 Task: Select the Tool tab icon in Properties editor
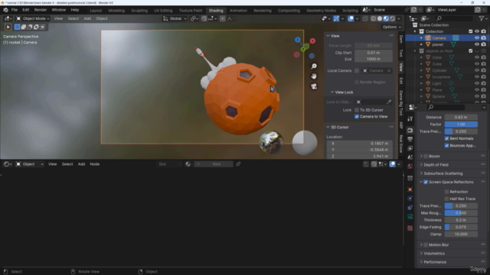[x=410, y=119]
